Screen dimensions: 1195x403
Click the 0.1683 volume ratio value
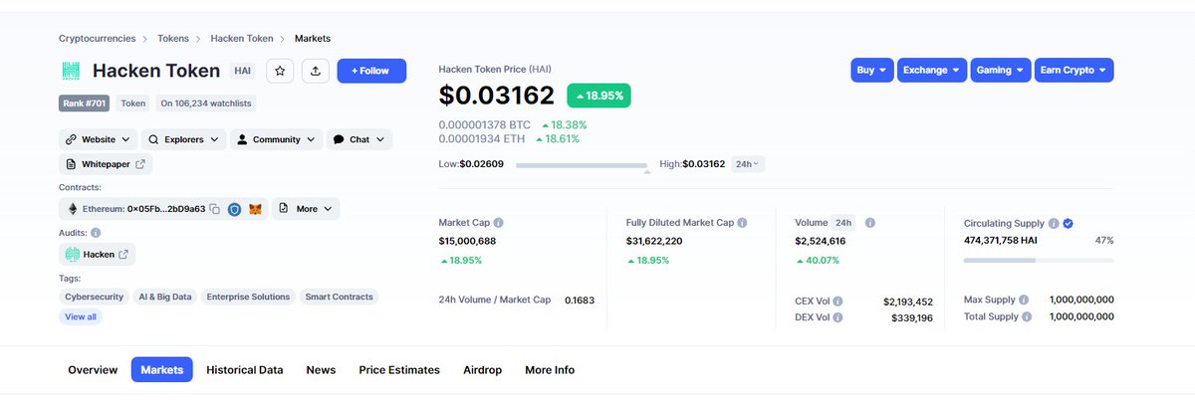tap(580, 300)
